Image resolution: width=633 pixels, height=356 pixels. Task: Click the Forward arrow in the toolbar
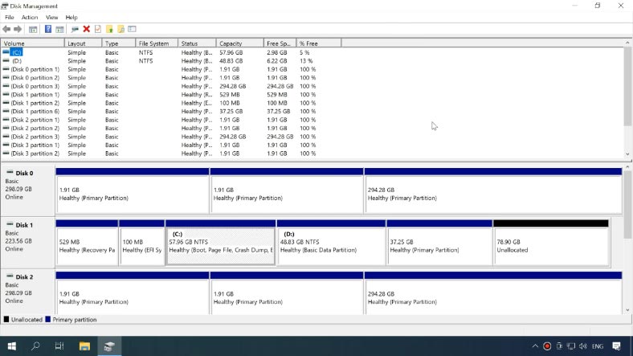pyautogui.click(x=18, y=29)
